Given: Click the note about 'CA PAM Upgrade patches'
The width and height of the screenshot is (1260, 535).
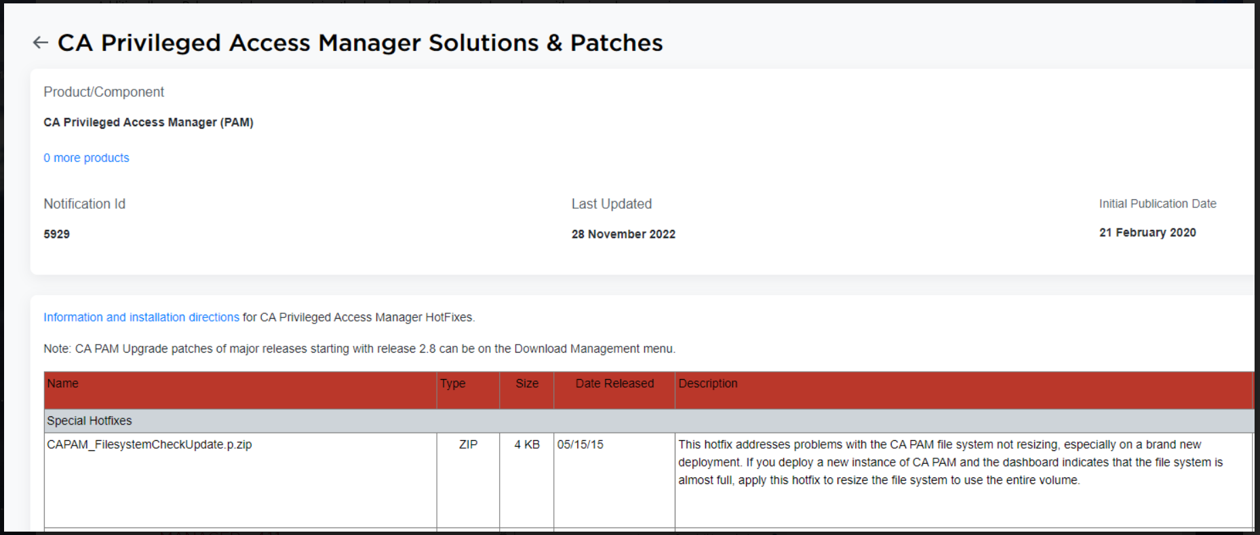Looking at the screenshot, I should coord(359,349).
